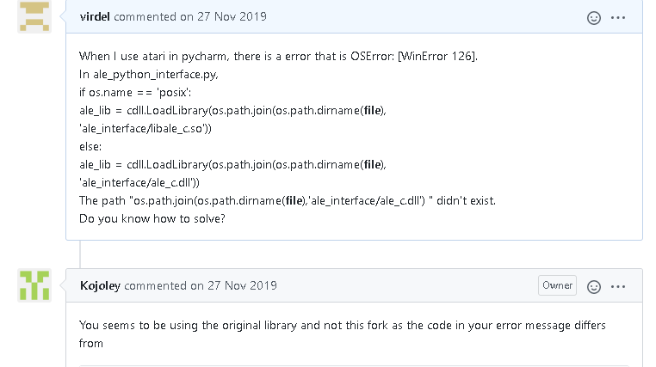The width and height of the screenshot is (656, 367).
Task: Click the quoted code block below Kojoley's reply
Action: [344, 364]
